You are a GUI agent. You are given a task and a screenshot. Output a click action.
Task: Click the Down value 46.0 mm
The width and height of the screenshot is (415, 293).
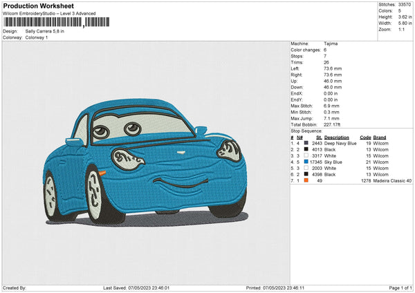[x=333, y=87]
